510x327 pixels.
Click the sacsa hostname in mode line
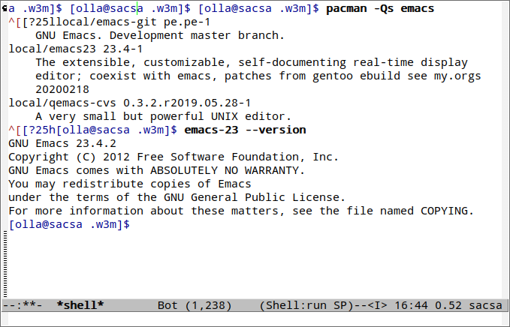pos(485,305)
